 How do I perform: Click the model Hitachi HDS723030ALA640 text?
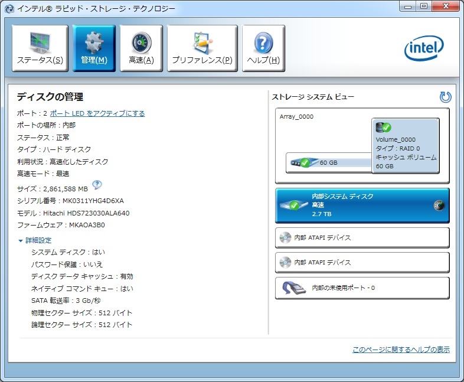click(86, 213)
